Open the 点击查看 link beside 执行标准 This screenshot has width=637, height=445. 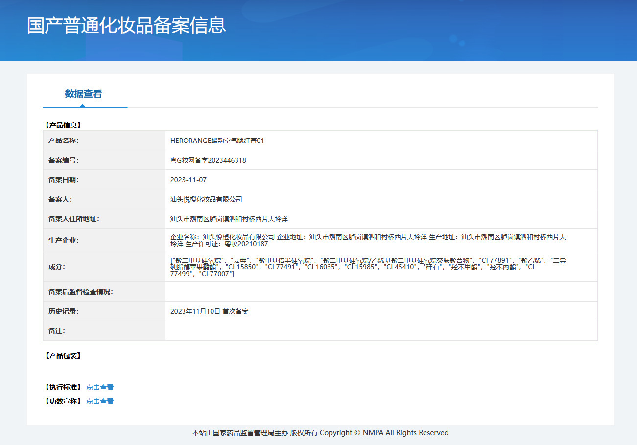click(100, 387)
